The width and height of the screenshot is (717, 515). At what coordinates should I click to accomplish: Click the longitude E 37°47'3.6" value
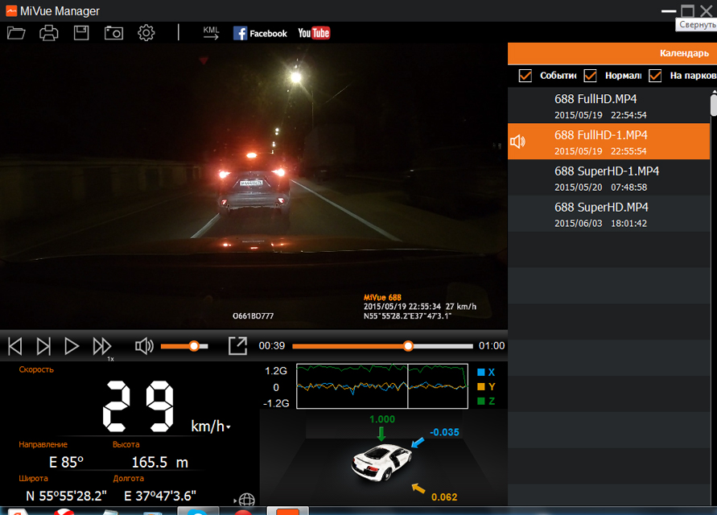(x=160, y=496)
